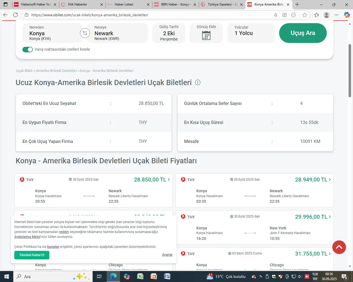
Task: Open the Amerika Birlesik Devletleri breadcrumb link
Action: 56,71
